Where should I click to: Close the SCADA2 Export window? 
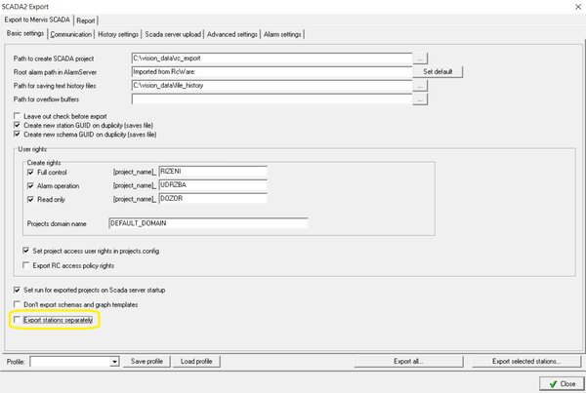(x=572, y=6)
